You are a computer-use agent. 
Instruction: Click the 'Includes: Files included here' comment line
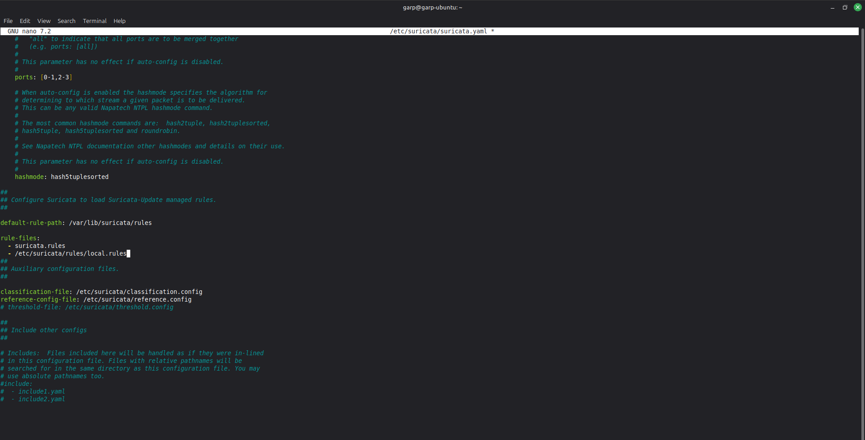pos(132,353)
